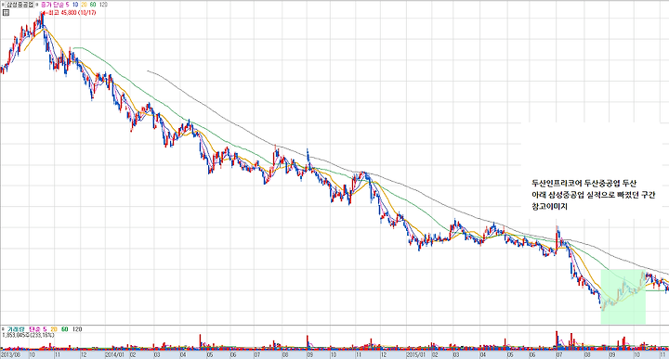Select the volume 5-day average legend
This screenshot has width=669, height=359.
tap(45, 329)
